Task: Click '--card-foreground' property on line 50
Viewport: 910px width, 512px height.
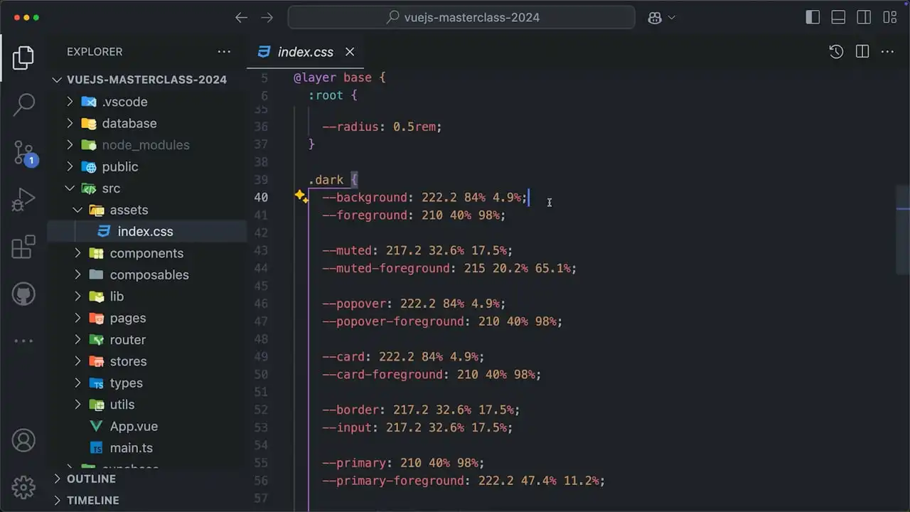Action: (382, 374)
